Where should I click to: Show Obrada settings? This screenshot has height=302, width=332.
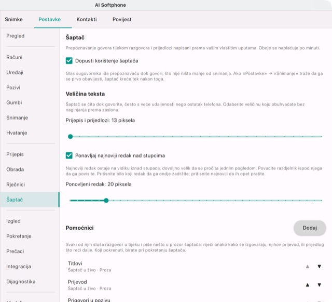tap(30, 169)
